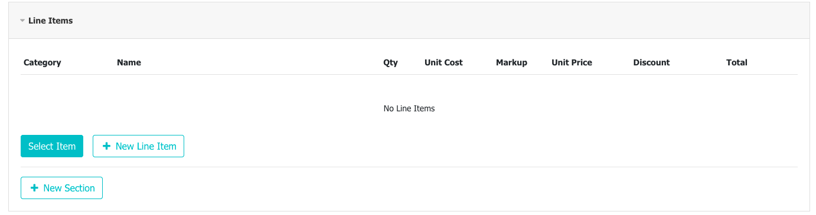
Task: Click the Total column header
Action: click(737, 62)
